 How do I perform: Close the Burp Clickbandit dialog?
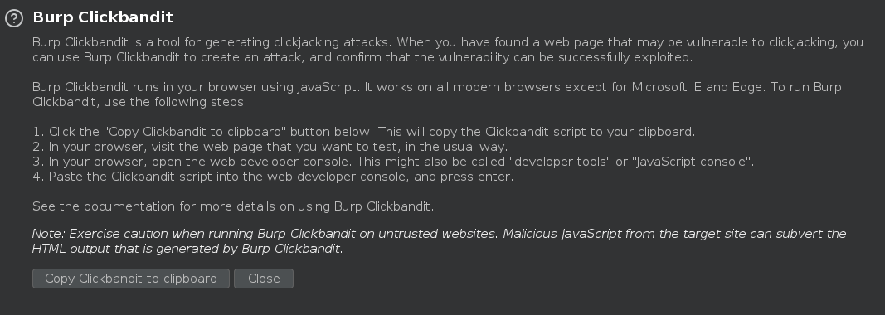tap(264, 279)
